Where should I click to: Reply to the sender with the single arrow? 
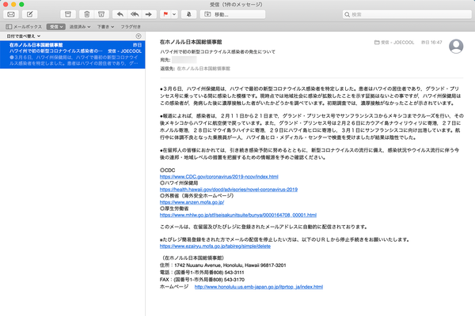click(120, 14)
